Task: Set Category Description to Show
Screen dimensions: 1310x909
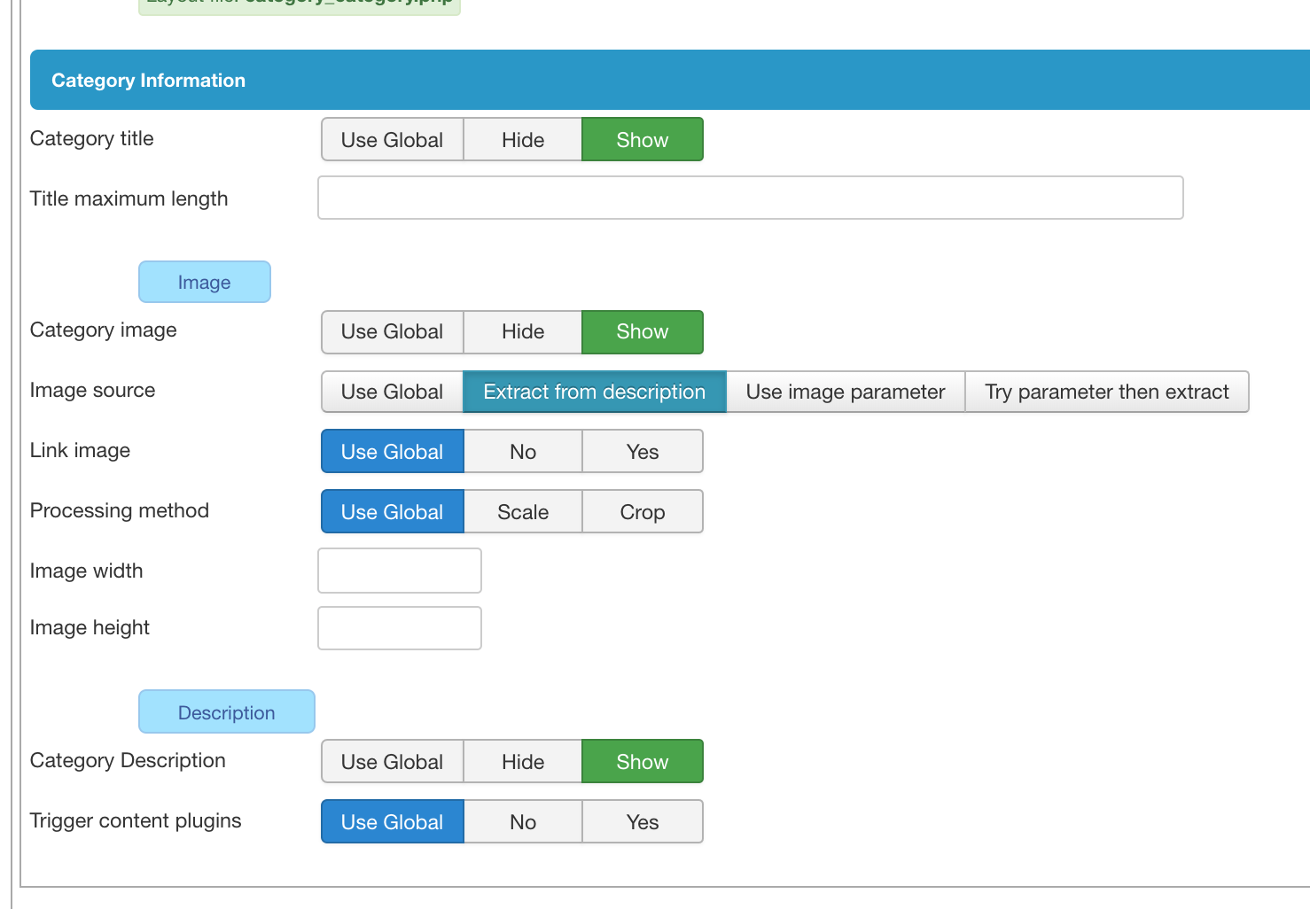Action: (x=643, y=762)
